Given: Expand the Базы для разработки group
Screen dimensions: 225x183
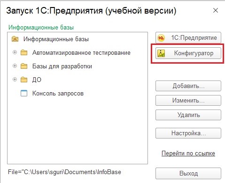Looking at the screenshot, I should (15, 66).
